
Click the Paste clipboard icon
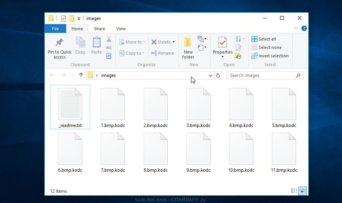[x=96, y=42]
